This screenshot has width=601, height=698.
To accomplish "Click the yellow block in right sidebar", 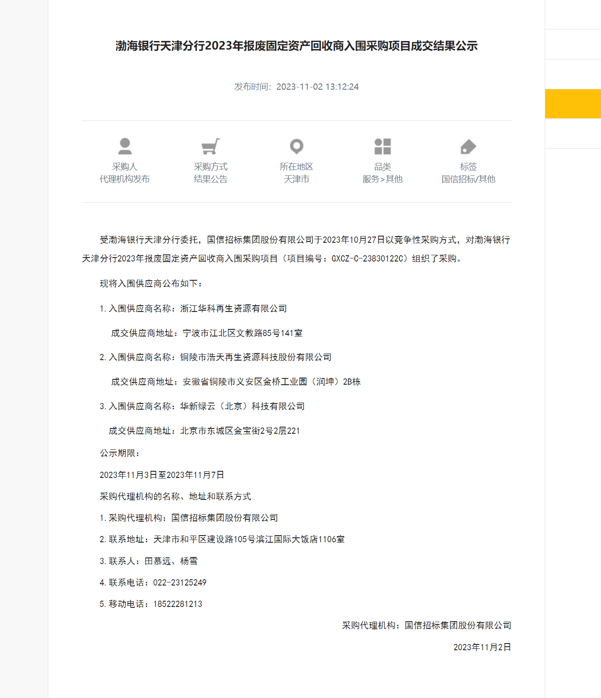I will (x=573, y=104).
